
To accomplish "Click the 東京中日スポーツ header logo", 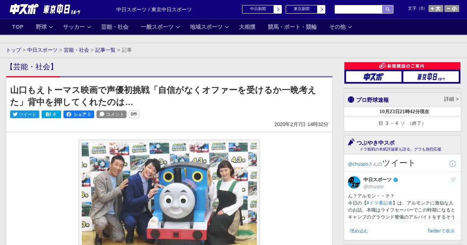I will pyautogui.click(x=62, y=9).
